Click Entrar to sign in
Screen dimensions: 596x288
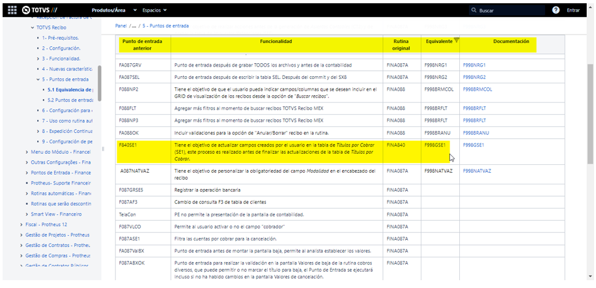pos(573,10)
